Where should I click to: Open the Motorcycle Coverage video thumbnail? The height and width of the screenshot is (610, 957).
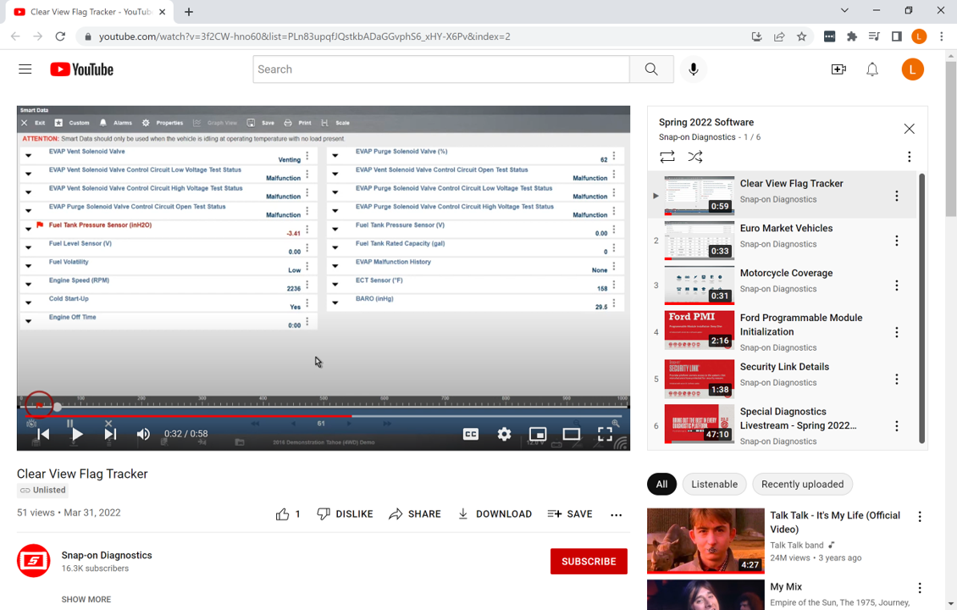(x=699, y=285)
